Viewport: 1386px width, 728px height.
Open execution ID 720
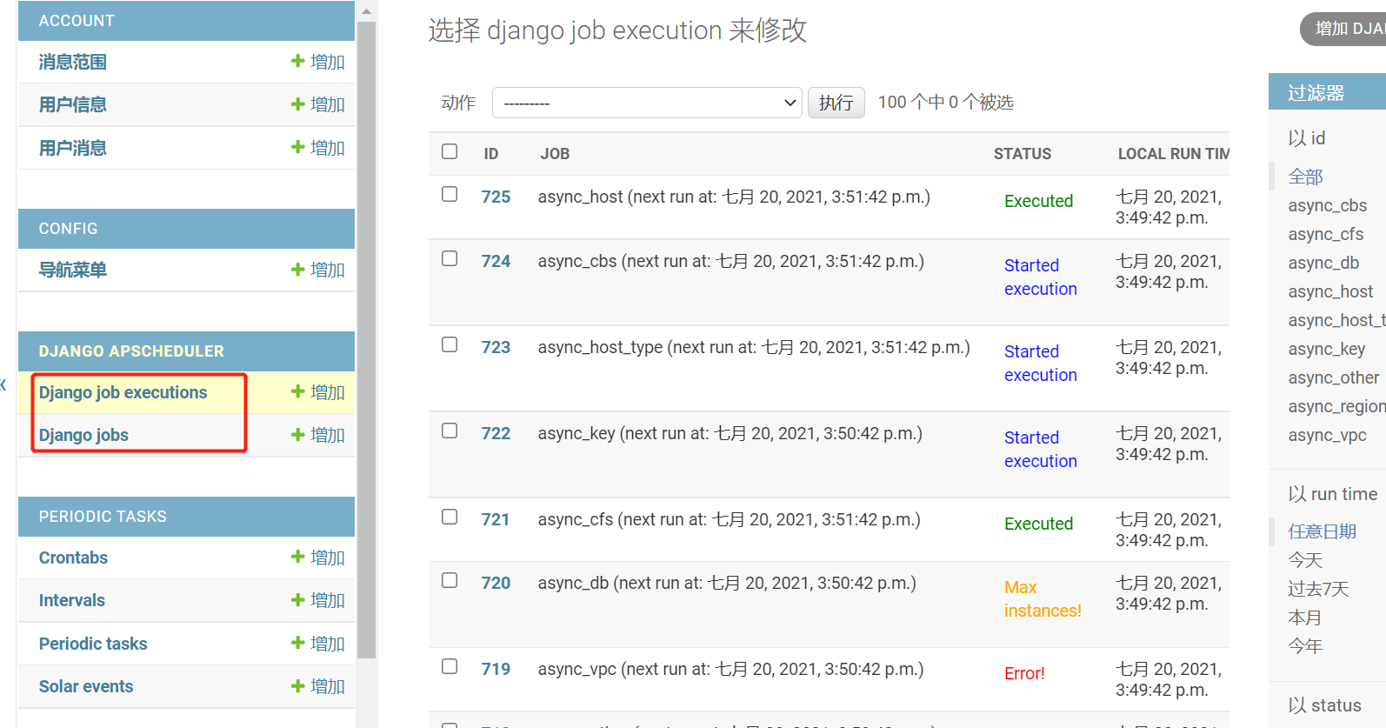click(496, 583)
